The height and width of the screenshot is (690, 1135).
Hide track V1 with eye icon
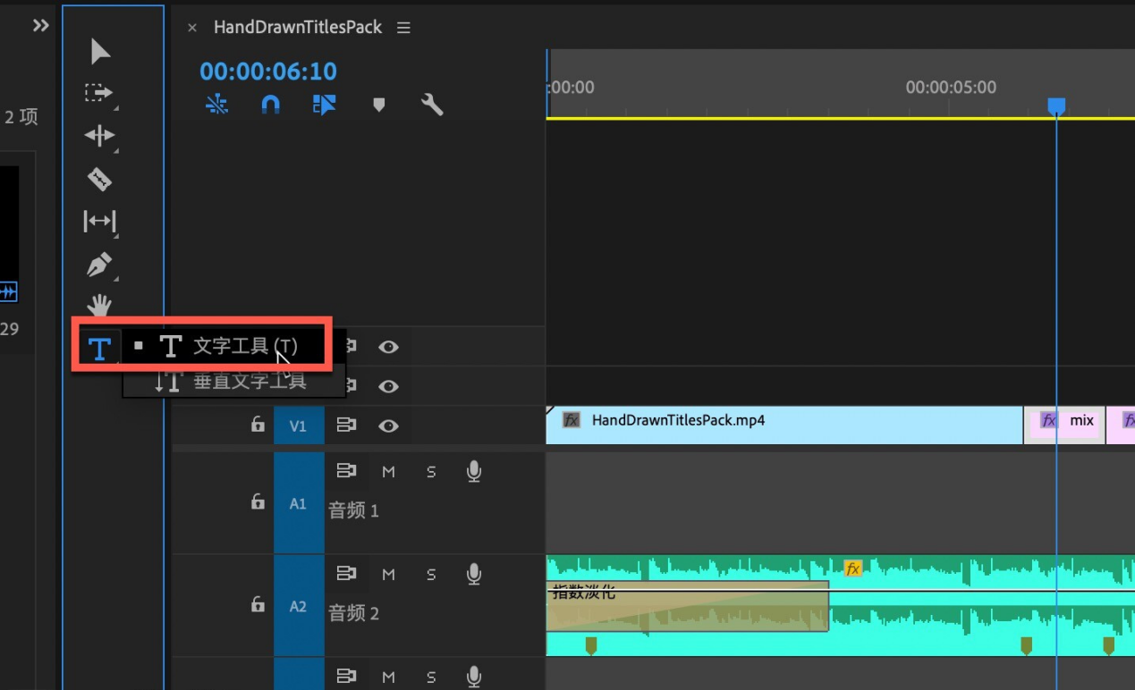(x=388, y=425)
